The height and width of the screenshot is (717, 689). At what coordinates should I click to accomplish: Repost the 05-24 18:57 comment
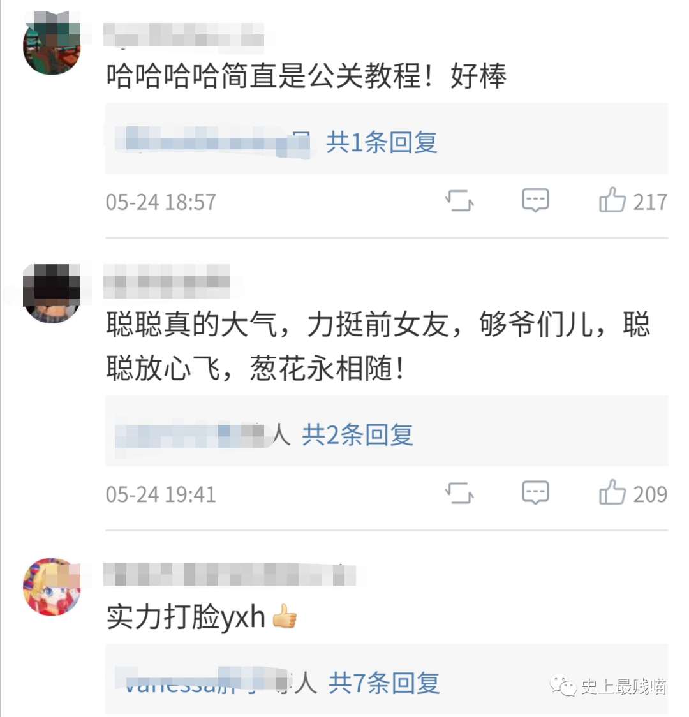(x=459, y=200)
